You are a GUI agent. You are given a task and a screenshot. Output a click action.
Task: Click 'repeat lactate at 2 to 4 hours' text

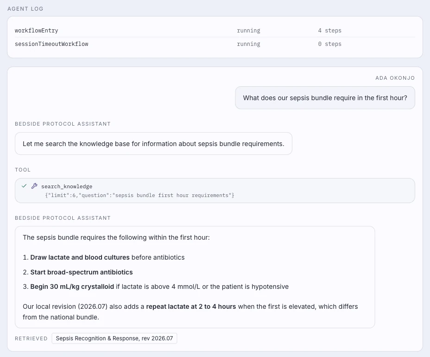click(x=191, y=306)
